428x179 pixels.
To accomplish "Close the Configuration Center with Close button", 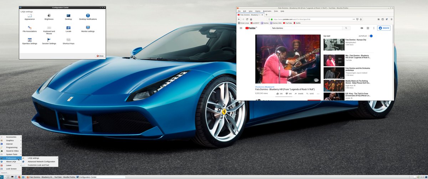I will (x=100, y=56).
